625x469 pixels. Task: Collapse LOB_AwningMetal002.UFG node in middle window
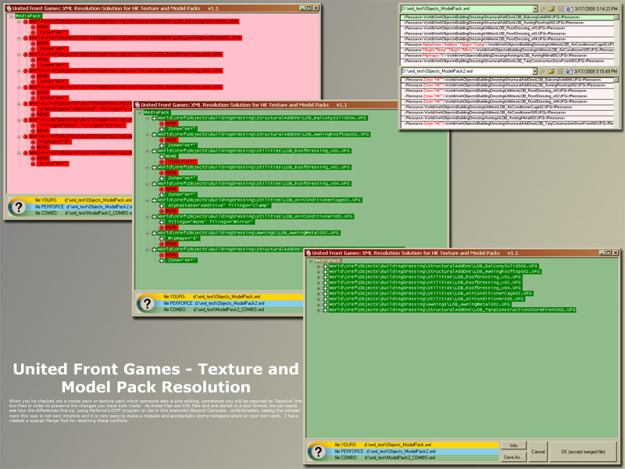coord(148,233)
